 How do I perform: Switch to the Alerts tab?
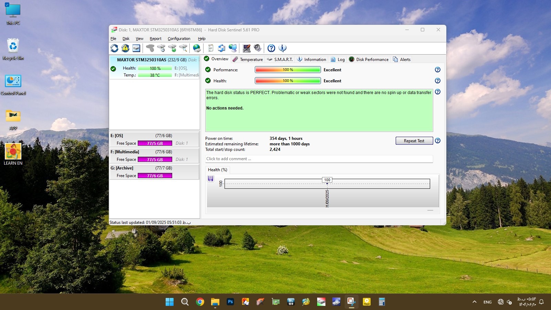(x=402, y=59)
